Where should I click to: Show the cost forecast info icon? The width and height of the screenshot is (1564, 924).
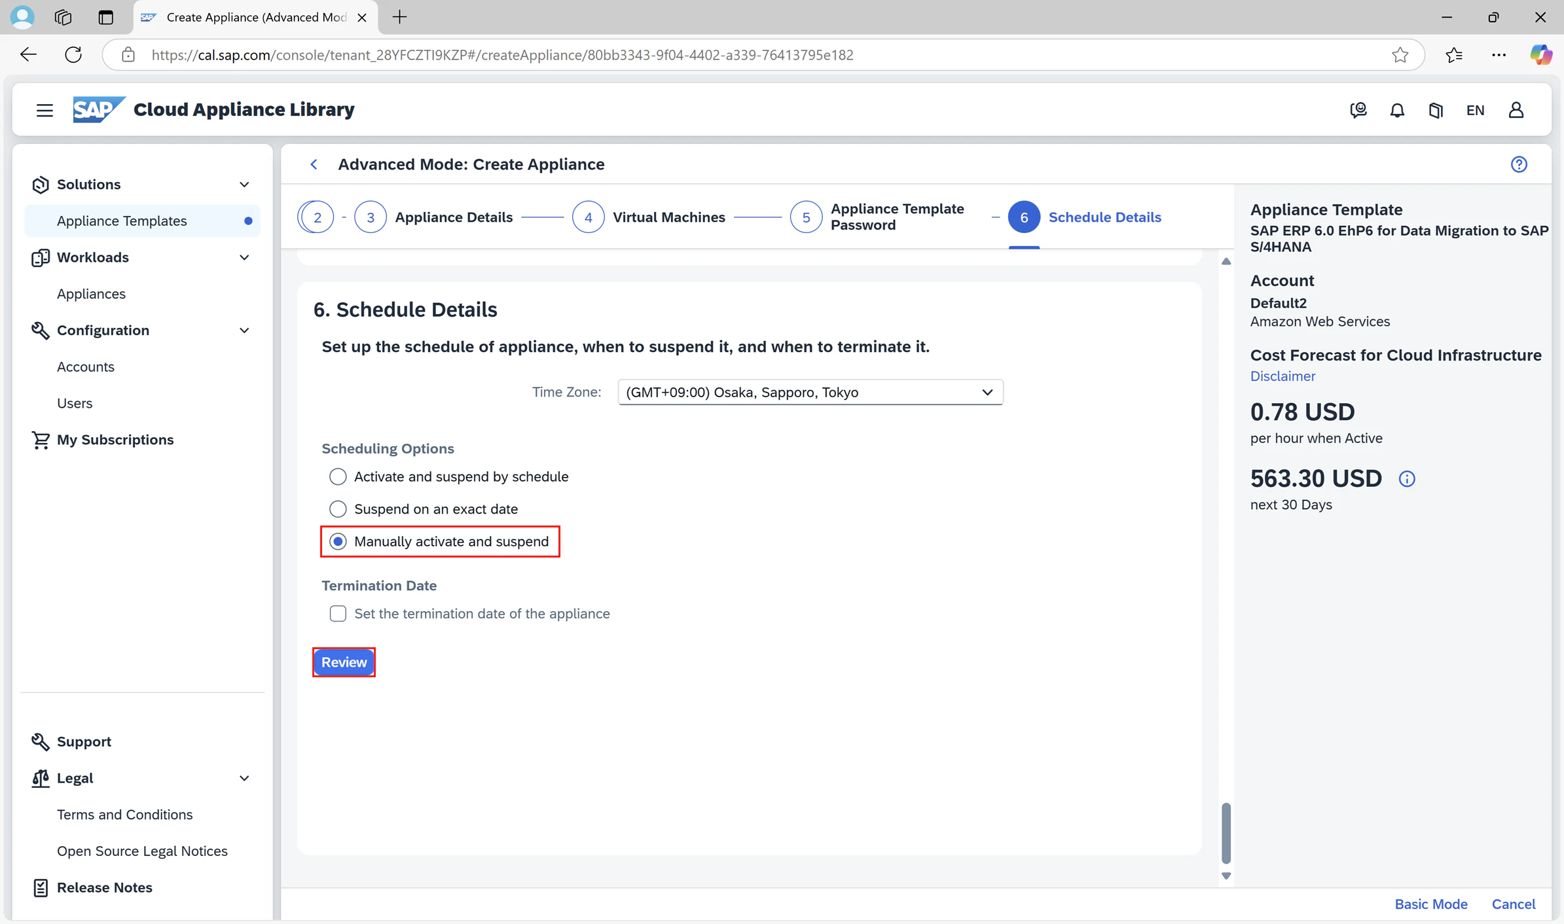(x=1407, y=479)
